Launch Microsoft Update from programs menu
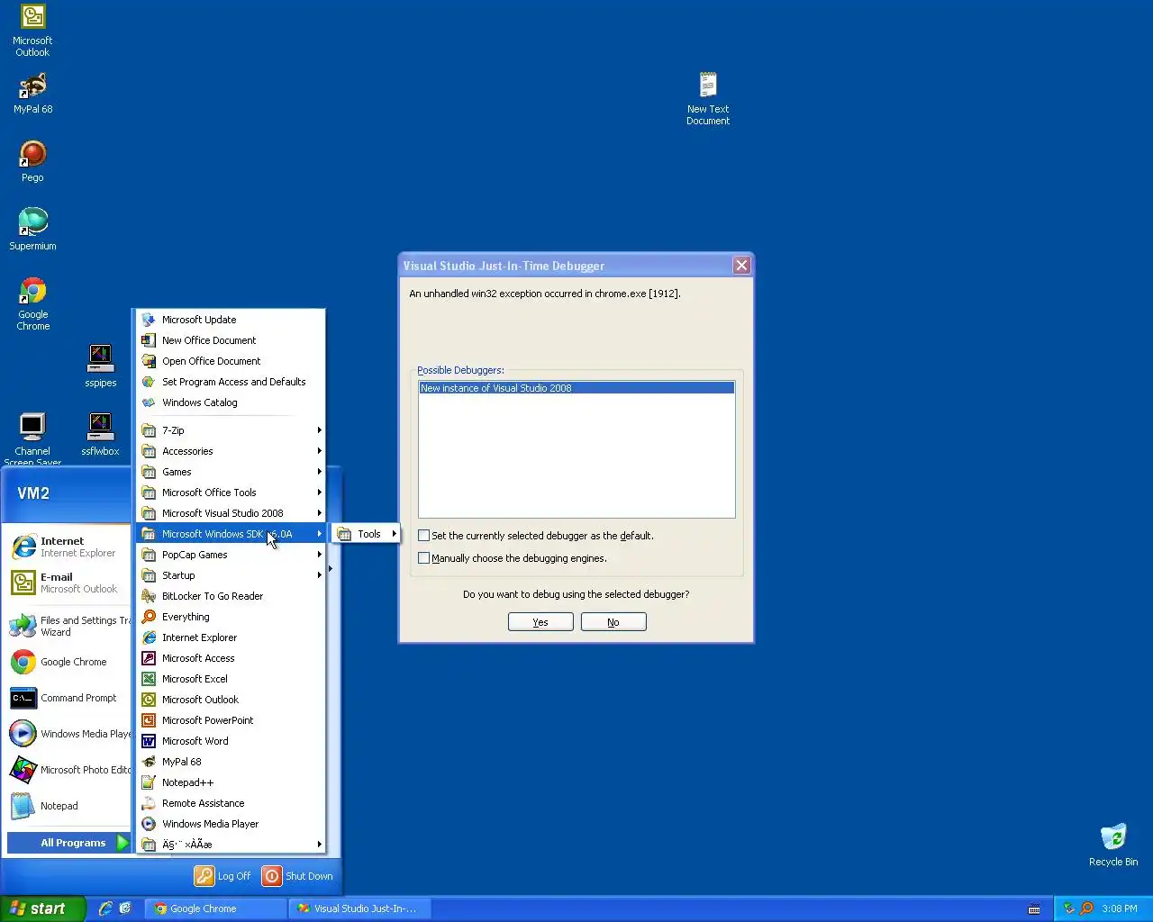This screenshot has height=922, width=1153. tap(230, 320)
